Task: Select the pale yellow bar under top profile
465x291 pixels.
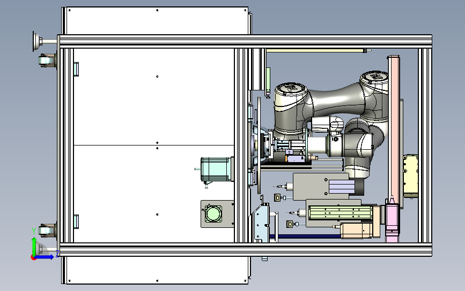Action: 316,51
